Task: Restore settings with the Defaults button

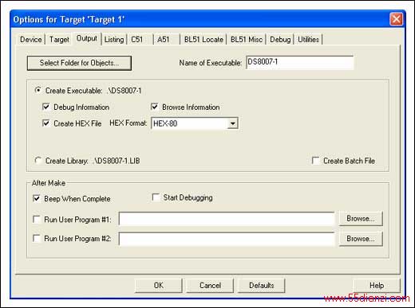Action: click(261, 286)
